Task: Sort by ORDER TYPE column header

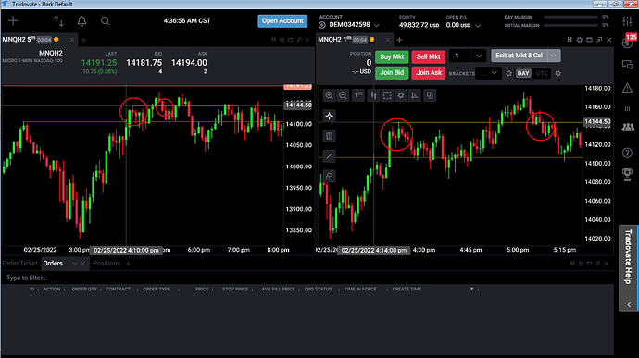Action: 157,290
